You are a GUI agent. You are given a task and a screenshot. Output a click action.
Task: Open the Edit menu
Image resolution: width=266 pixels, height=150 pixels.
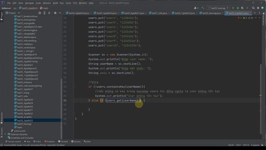[15, 3]
